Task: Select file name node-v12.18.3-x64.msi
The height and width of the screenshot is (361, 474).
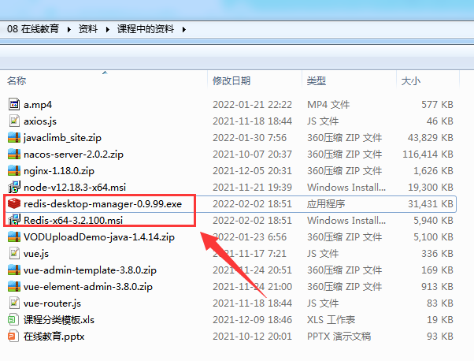Action: point(75,188)
